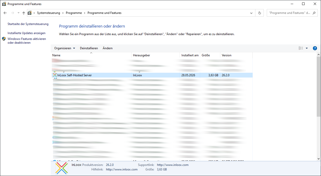
Task: Open recent locations dropdown chevron
Action: click(19, 13)
